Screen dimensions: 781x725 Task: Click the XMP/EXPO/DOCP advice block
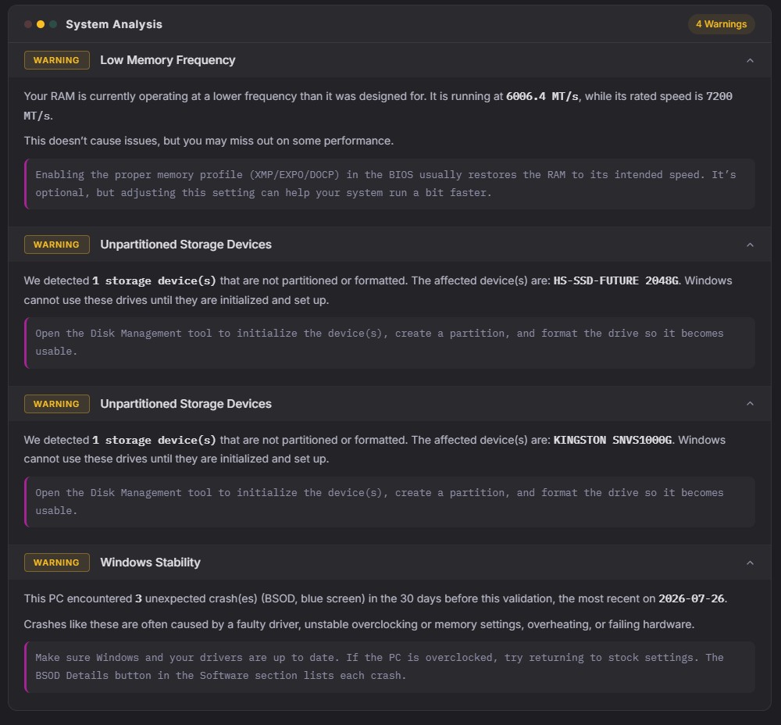390,184
